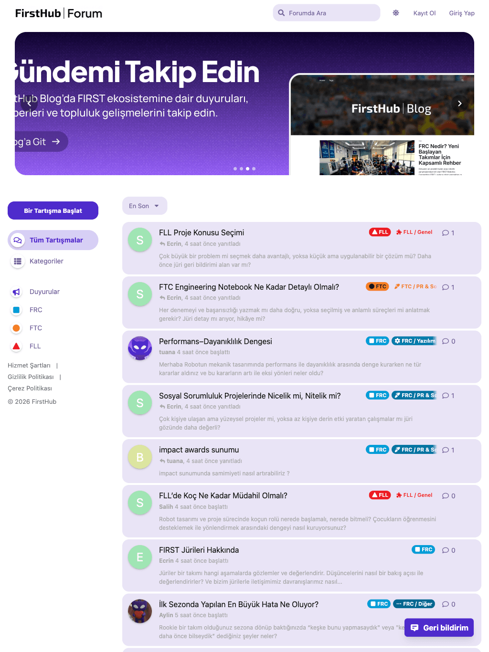Image resolution: width=489 pixels, height=652 pixels.
Task: Open the Hizmet Şartları link
Action: [29, 365]
